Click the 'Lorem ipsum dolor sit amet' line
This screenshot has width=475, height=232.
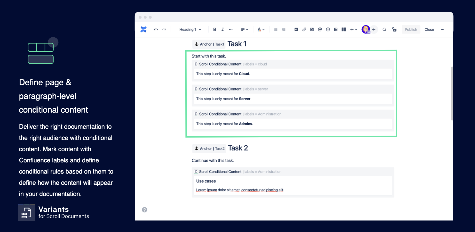pyautogui.click(x=240, y=190)
